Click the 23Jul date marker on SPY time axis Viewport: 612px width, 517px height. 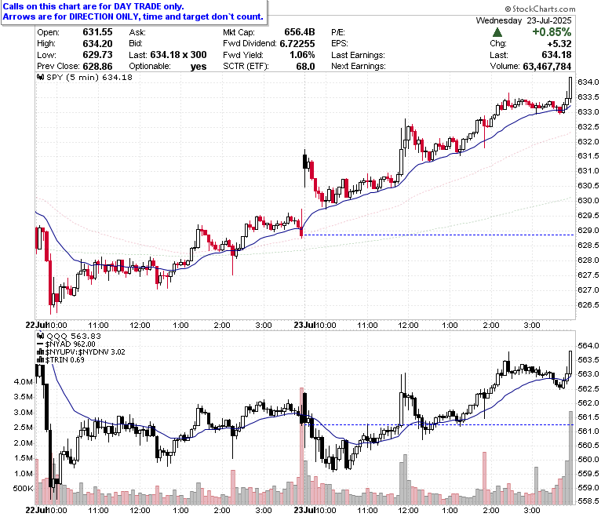[x=304, y=325]
